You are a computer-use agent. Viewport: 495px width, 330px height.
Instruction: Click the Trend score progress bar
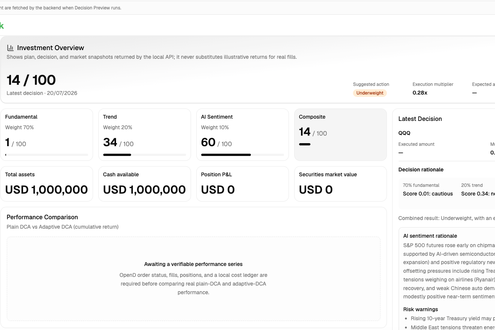[x=145, y=155]
